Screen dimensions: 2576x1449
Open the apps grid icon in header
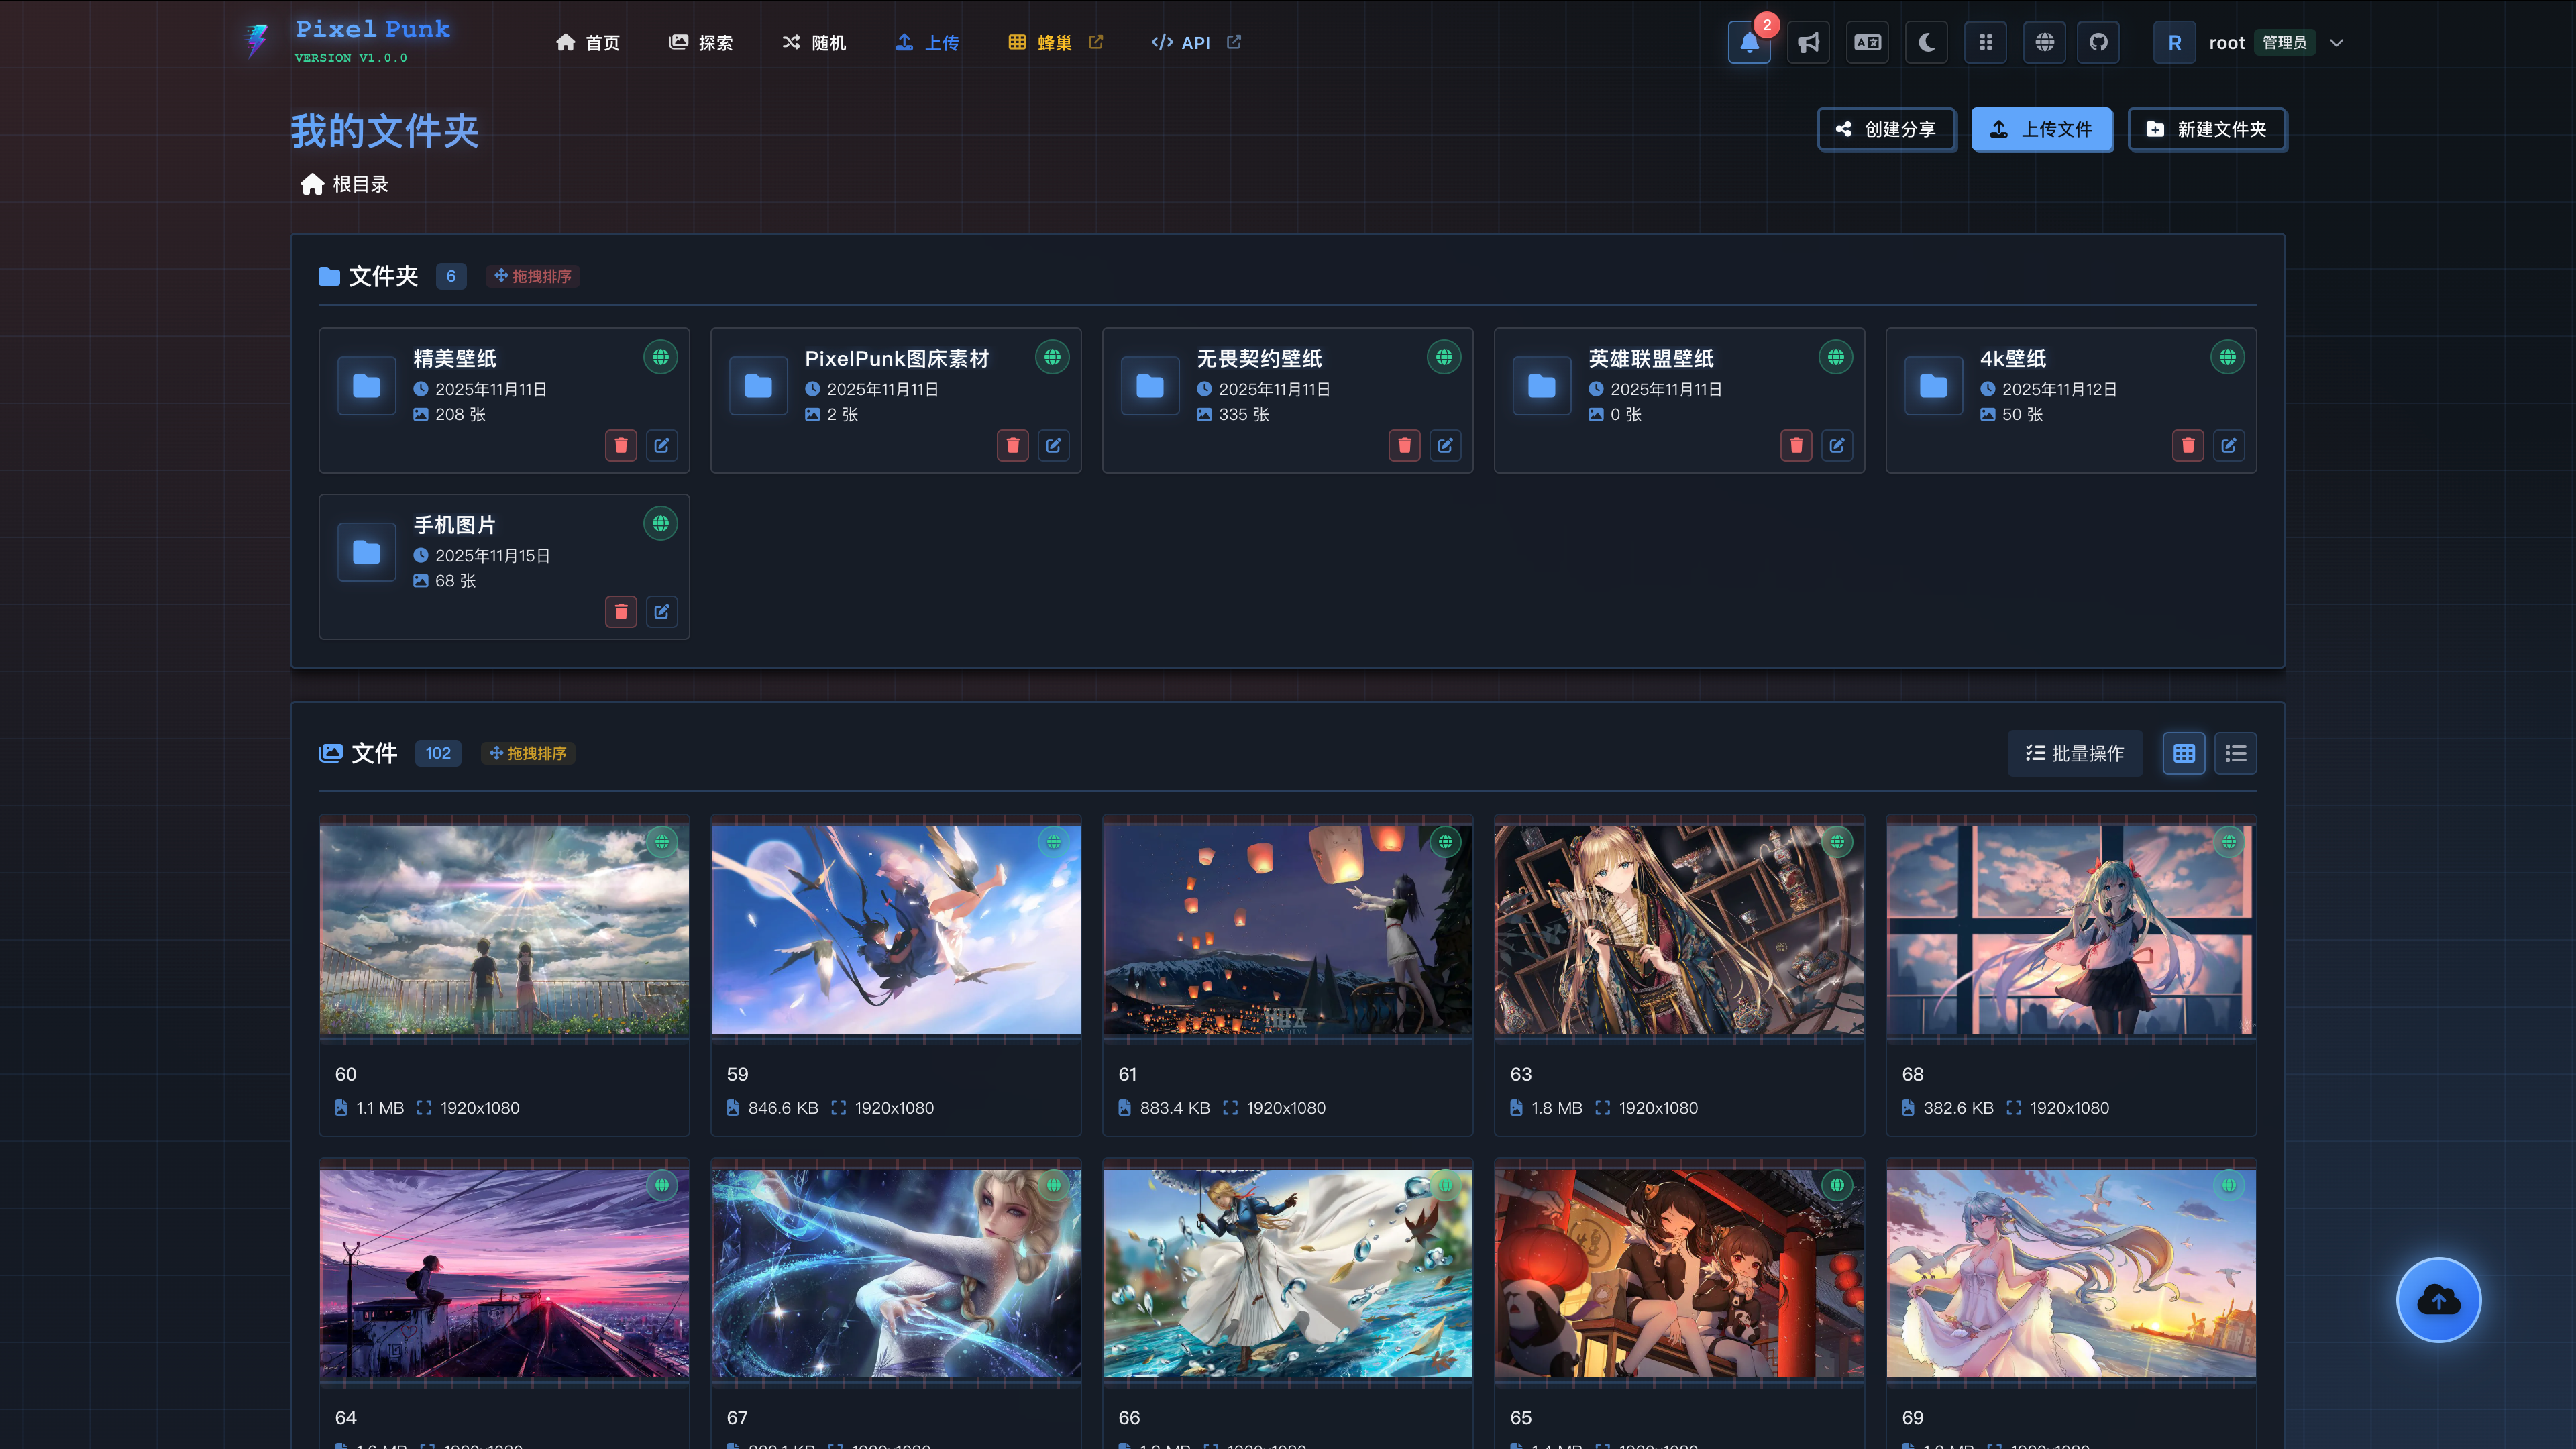1985,42
